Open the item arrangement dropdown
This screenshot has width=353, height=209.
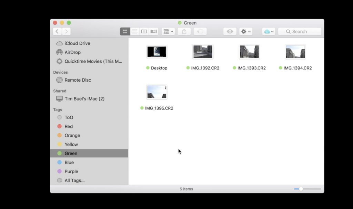168,31
